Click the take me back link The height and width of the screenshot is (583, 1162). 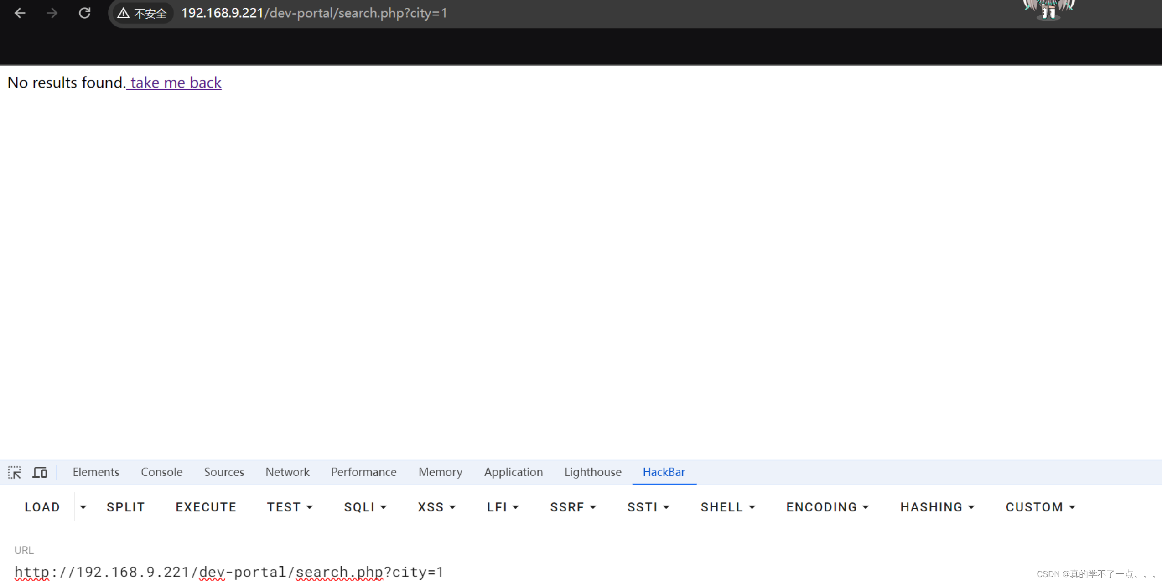pos(174,83)
